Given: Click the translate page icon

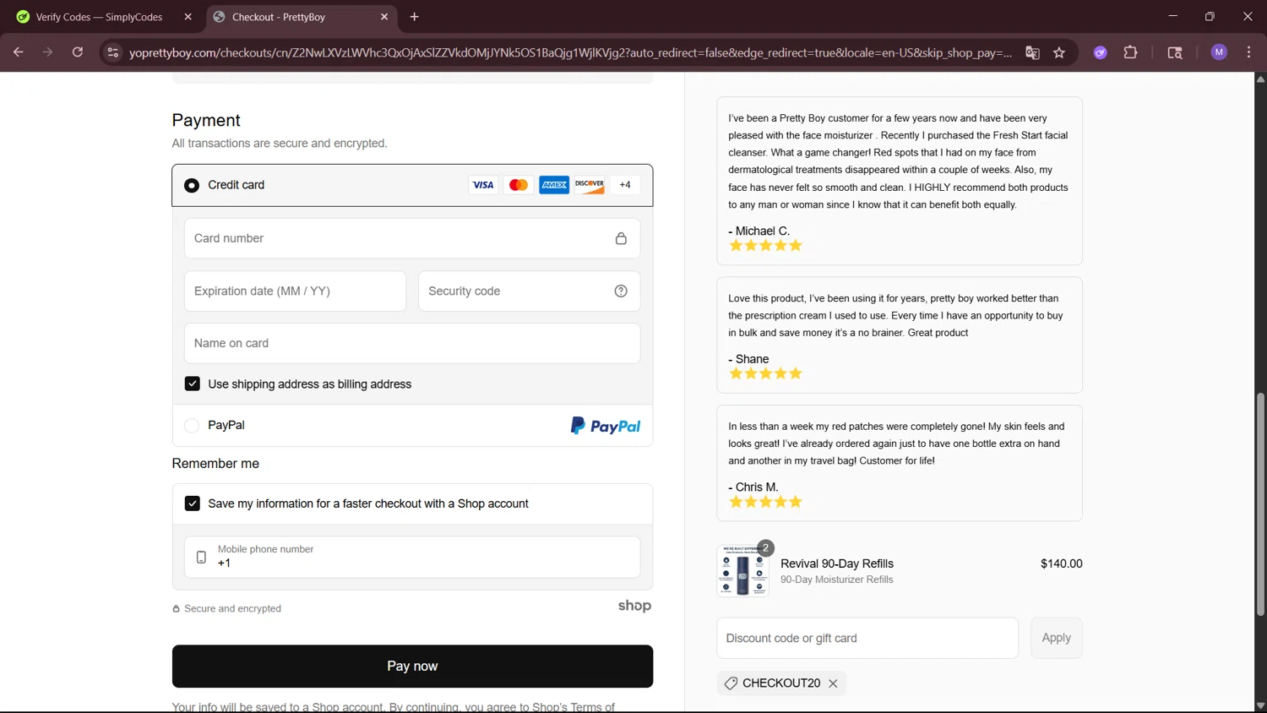Looking at the screenshot, I should (x=1032, y=52).
